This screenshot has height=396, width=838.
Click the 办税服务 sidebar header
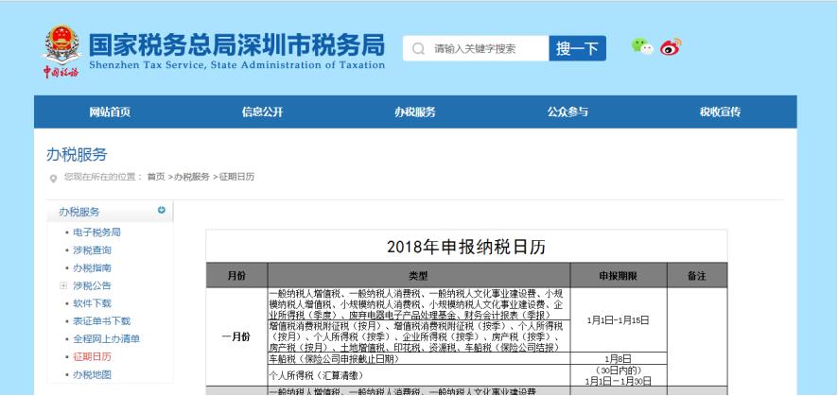tap(79, 212)
